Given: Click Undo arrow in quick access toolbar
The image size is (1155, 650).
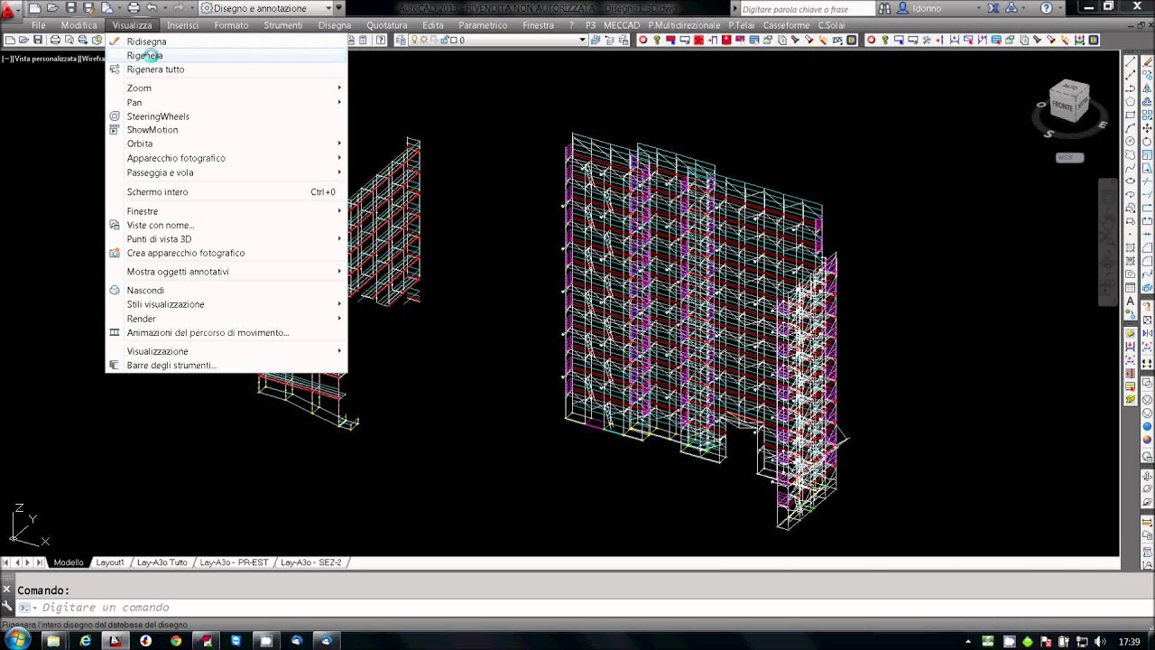Looking at the screenshot, I should pyautogui.click(x=152, y=8).
